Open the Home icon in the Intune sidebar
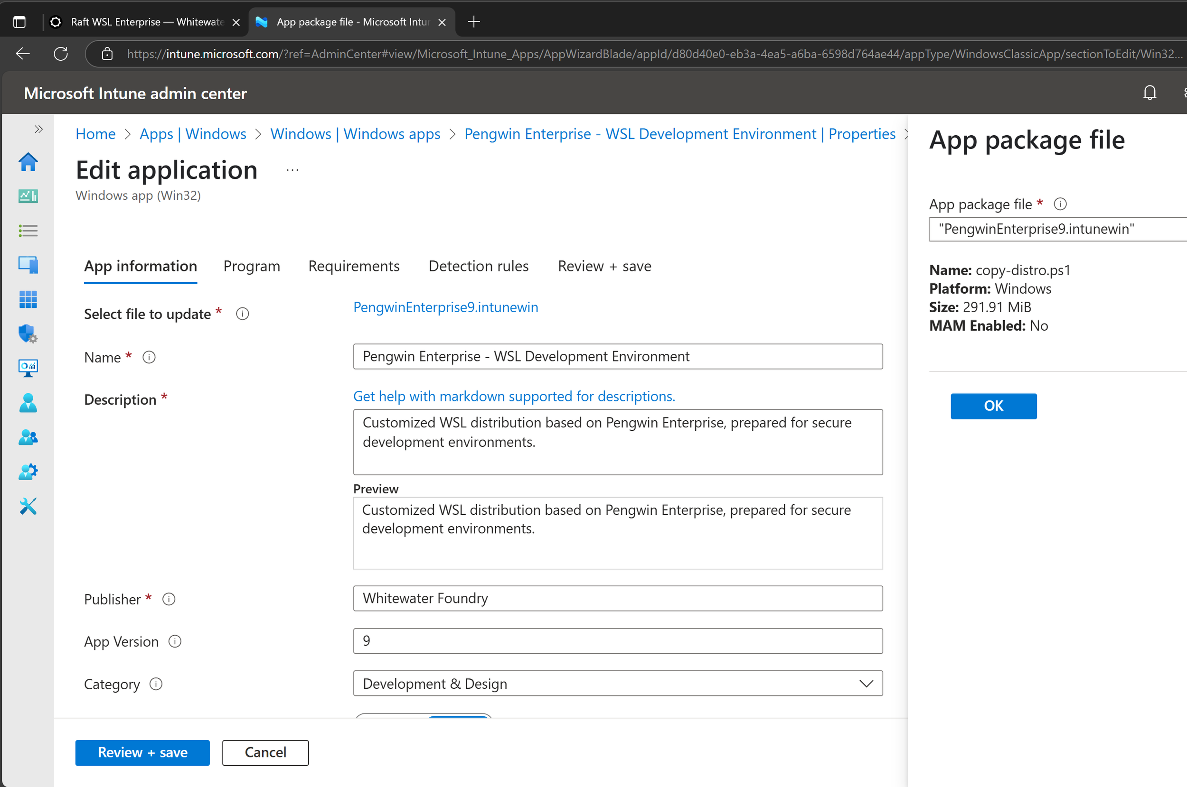This screenshot has width=1187, height=787. click(28, 162)
